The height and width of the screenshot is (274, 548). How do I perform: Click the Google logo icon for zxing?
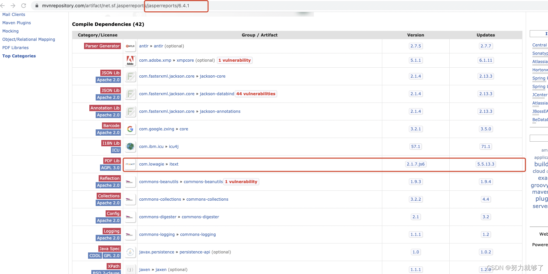pos(130,129)
